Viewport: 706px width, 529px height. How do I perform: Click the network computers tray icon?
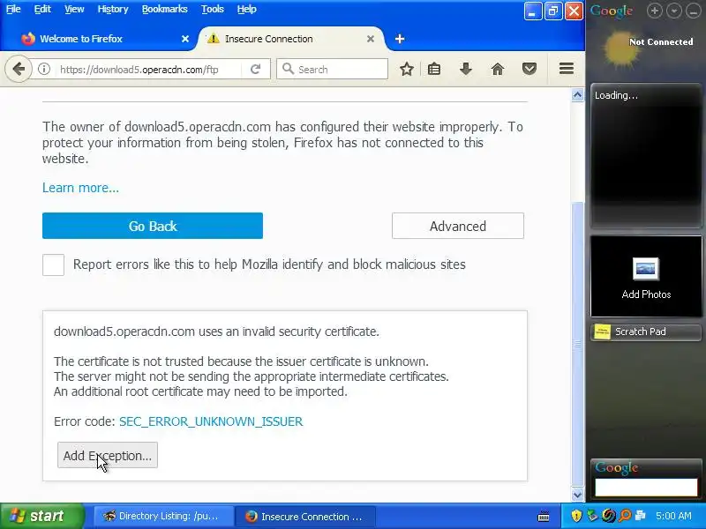click(x=640, y=516)
